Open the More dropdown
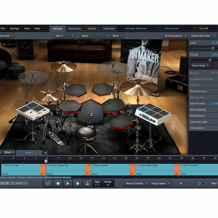This screenshot has width=218, height=218. coord(117,36)
